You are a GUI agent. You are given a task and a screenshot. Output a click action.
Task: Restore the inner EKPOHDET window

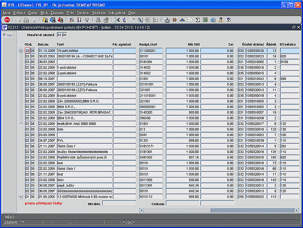pyautogui.click(x=293, y=27)
